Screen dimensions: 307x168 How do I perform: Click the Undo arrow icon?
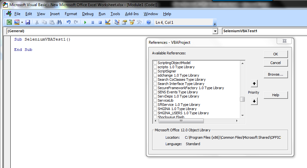pyautogui.click(x=68, y=22)
